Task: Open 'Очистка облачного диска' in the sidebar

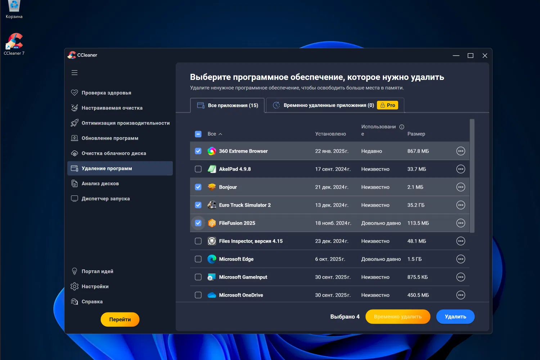Action: click(x=120, y=153)
